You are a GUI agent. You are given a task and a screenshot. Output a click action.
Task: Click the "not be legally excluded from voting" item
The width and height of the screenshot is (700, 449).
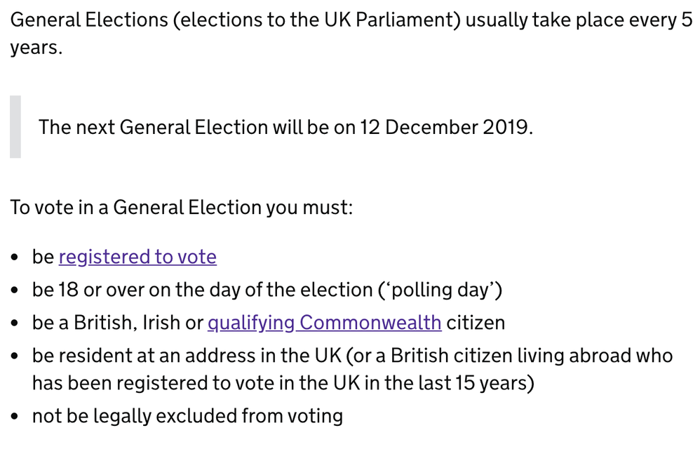pos(187,416)
